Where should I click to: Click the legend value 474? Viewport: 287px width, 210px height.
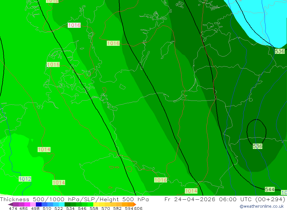[13, 208]
